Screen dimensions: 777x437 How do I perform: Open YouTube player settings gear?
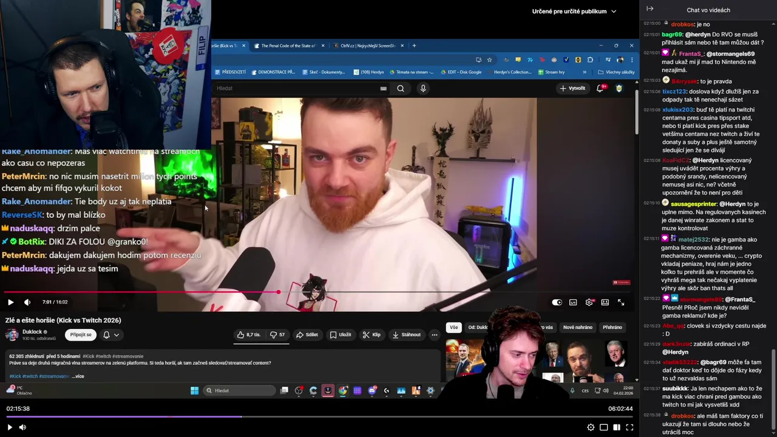pyautogui.click(x=589, y=302)
